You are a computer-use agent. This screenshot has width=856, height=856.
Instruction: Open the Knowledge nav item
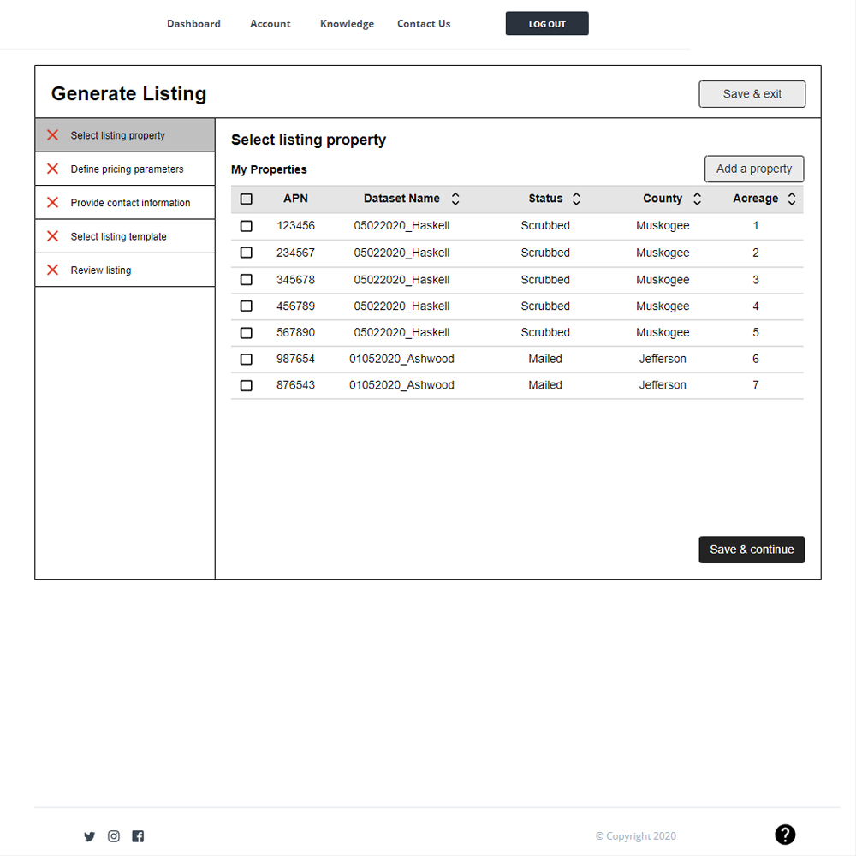tap(348, 23)
